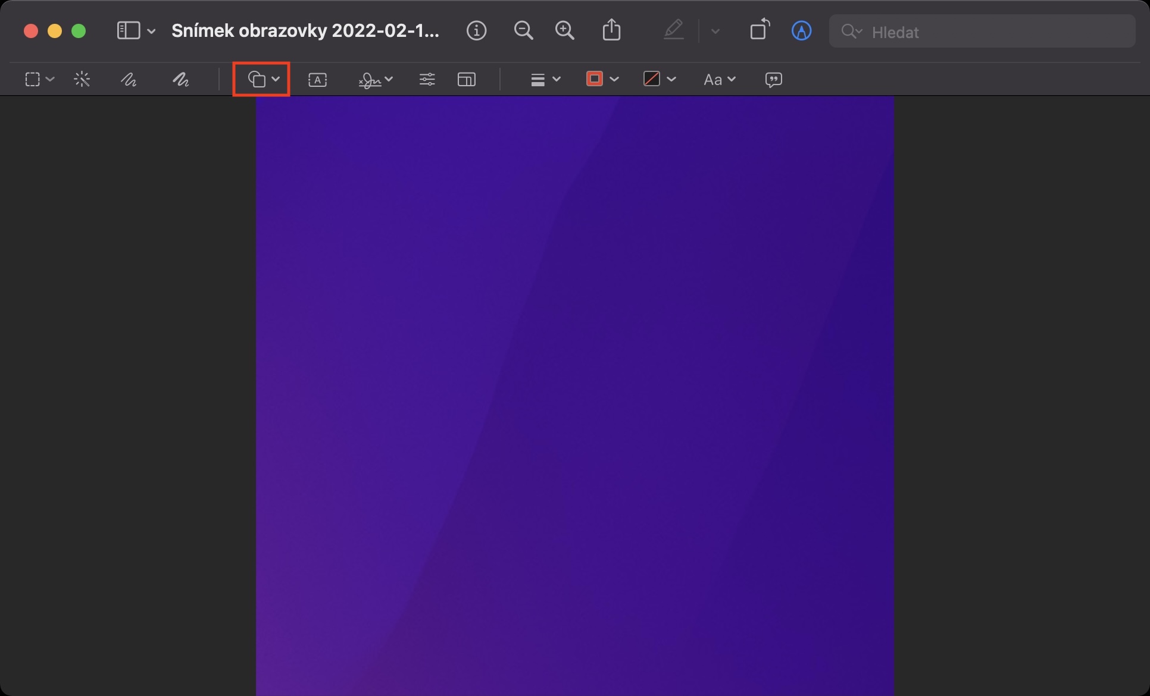Rotate the image with the rotate icon
1150x696 pixels.
(x=760, y=30)
